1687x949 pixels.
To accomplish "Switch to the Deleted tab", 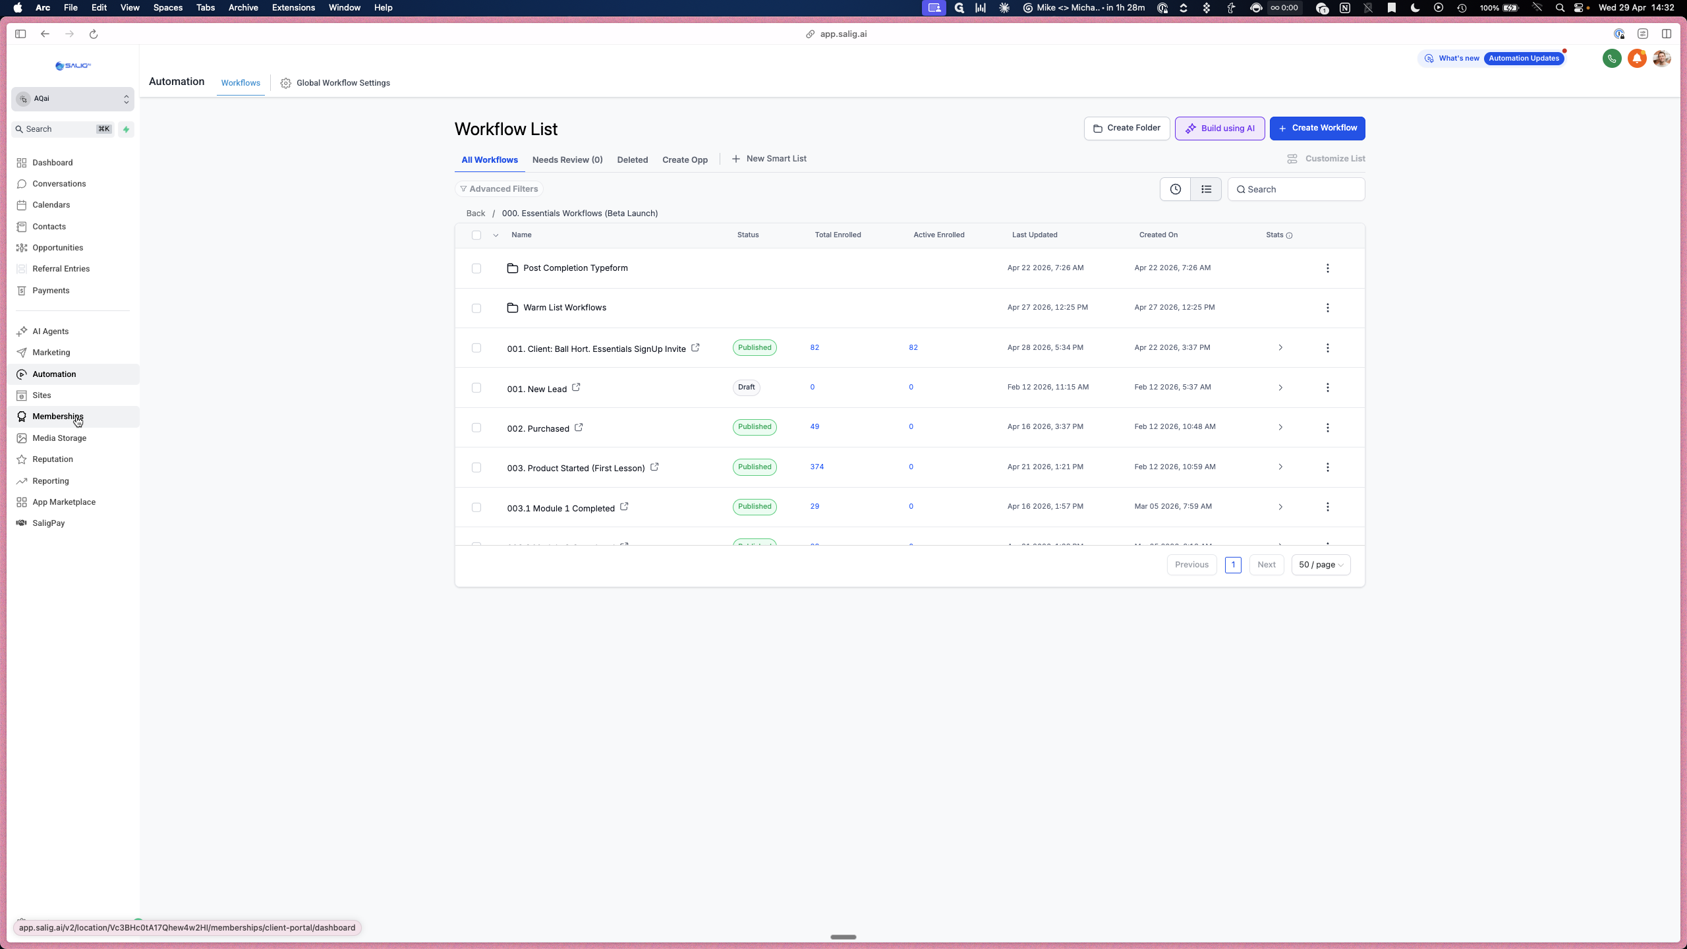I will click(x=633, y=160).
